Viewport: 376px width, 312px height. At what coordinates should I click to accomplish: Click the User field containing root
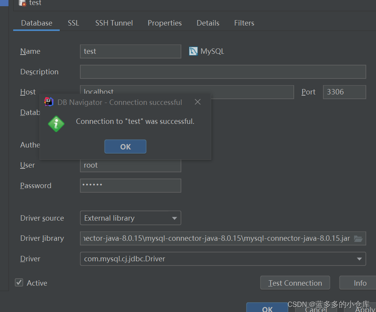[x=131, y=166]
